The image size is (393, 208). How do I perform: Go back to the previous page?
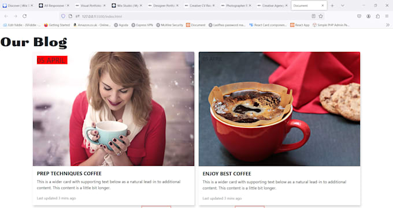[6, 16]
